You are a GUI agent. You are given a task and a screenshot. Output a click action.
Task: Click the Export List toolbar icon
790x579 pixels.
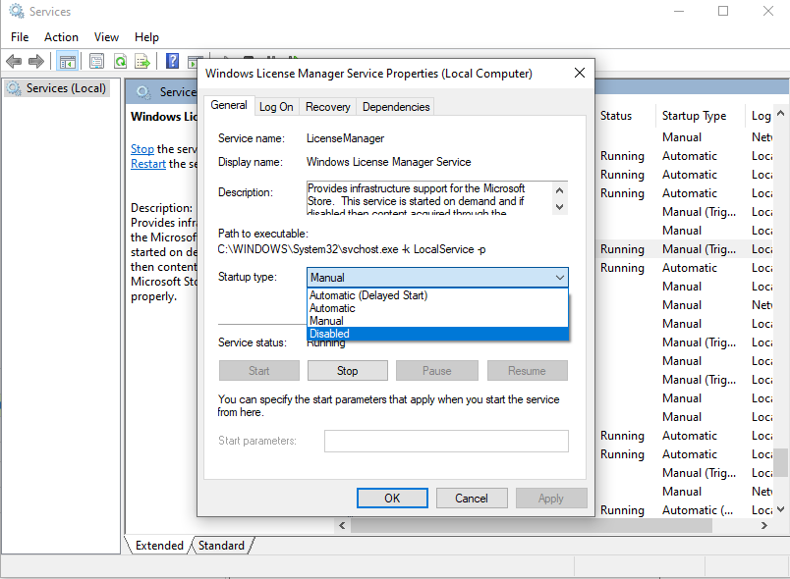pos(142,61)
